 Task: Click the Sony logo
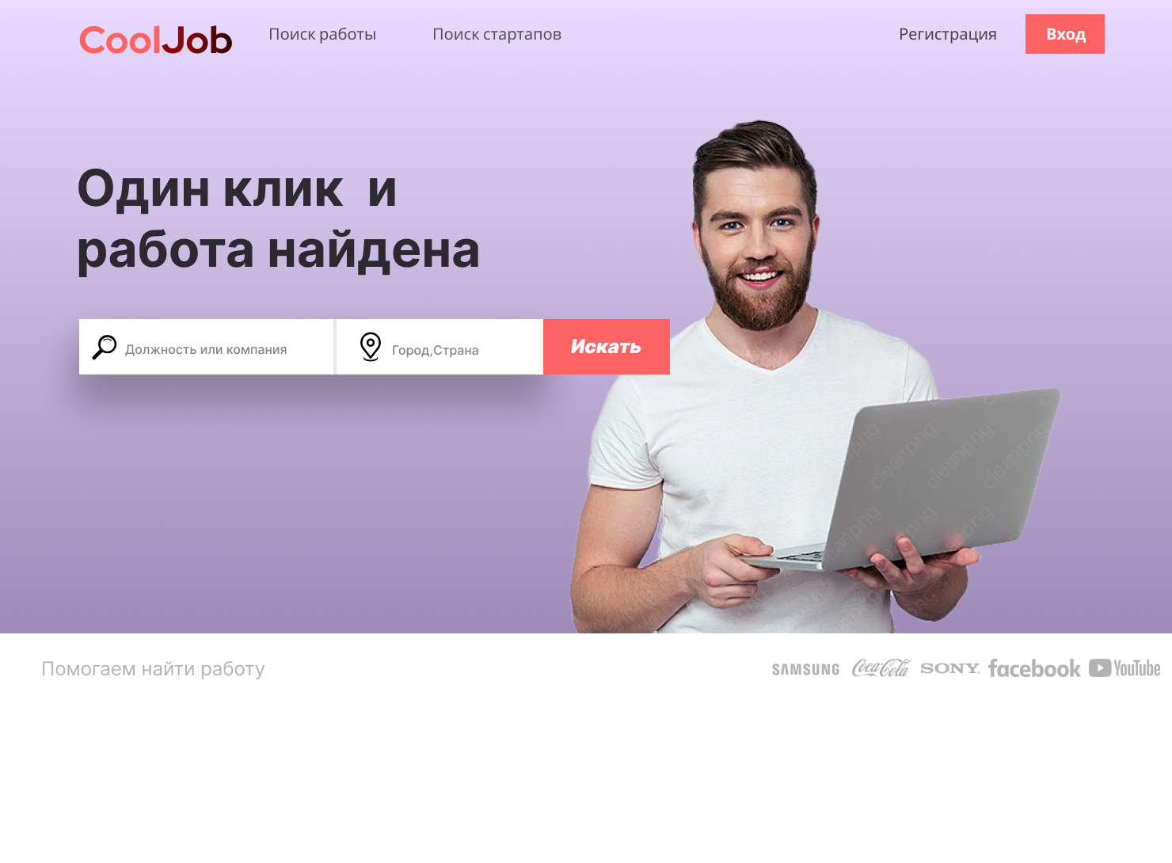coord(949,668)
